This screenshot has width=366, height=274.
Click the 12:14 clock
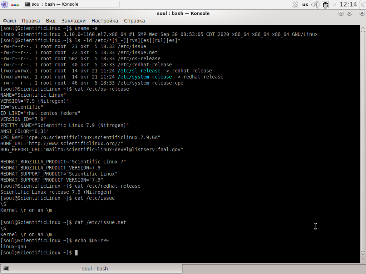(348, 4)
